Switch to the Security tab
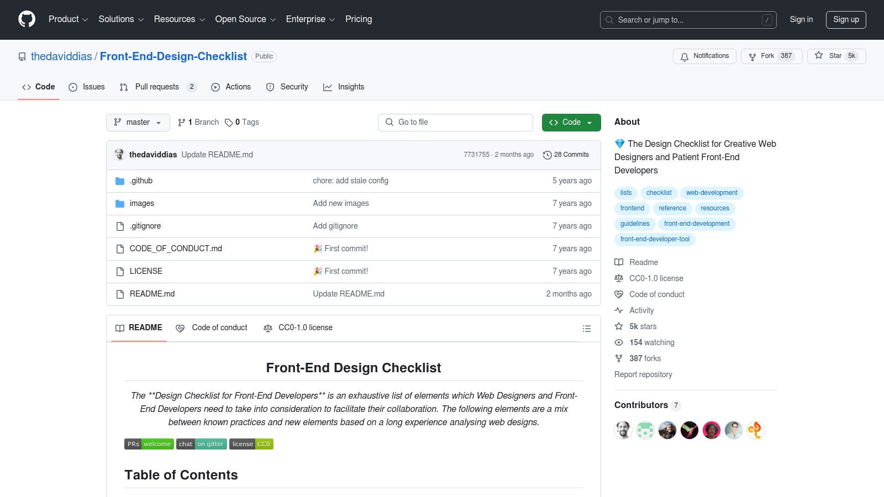884x497 pixels. pos(287,87)
